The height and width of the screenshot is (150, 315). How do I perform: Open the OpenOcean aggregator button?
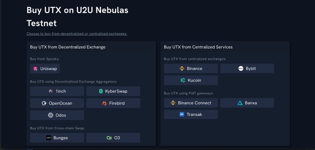(x=57, y=103)
